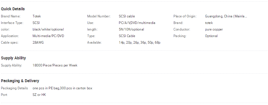
Task: Select 18000 Piece/Pieces per Week text
Action: (x=55, y=65)
